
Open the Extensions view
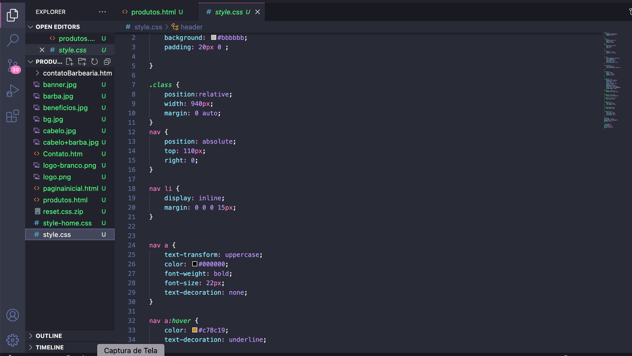(12, 116)
